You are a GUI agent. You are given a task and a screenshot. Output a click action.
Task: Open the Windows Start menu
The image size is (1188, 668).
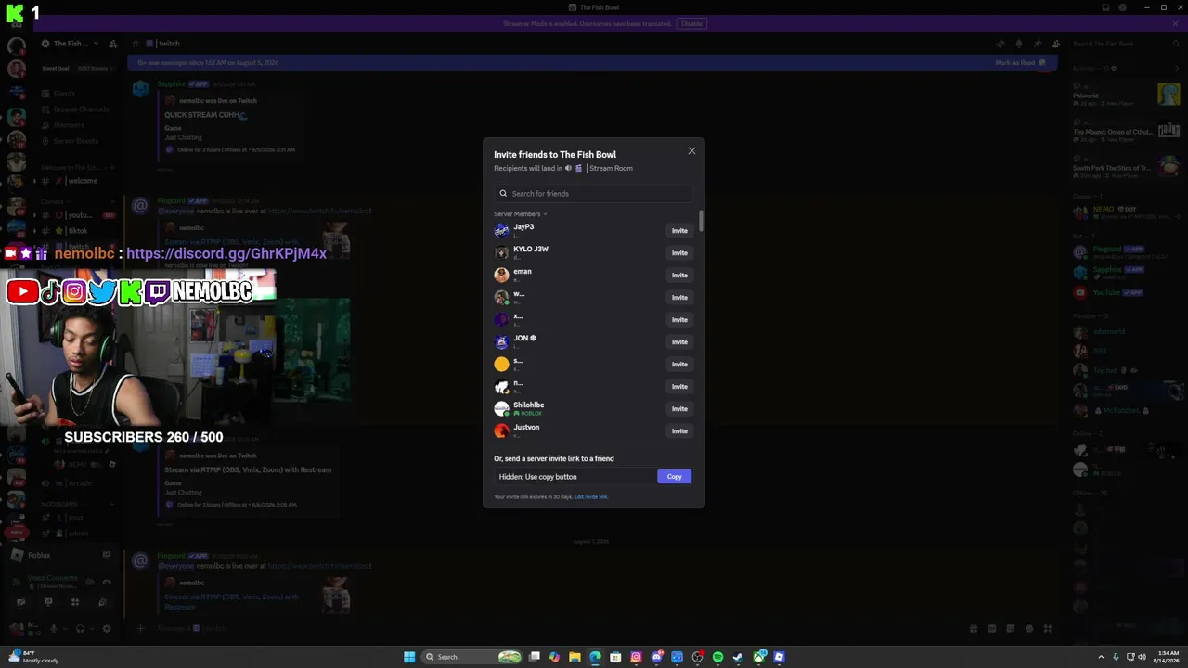tap(409, 657)
